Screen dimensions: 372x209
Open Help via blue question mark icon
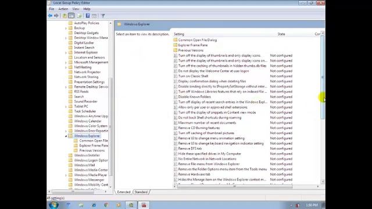(88, 16)
